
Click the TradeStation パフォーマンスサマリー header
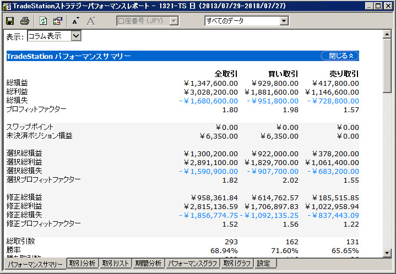tap(68, 56)
